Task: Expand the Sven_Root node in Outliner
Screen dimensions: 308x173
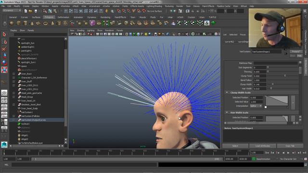Action: [x=13, y=74]
